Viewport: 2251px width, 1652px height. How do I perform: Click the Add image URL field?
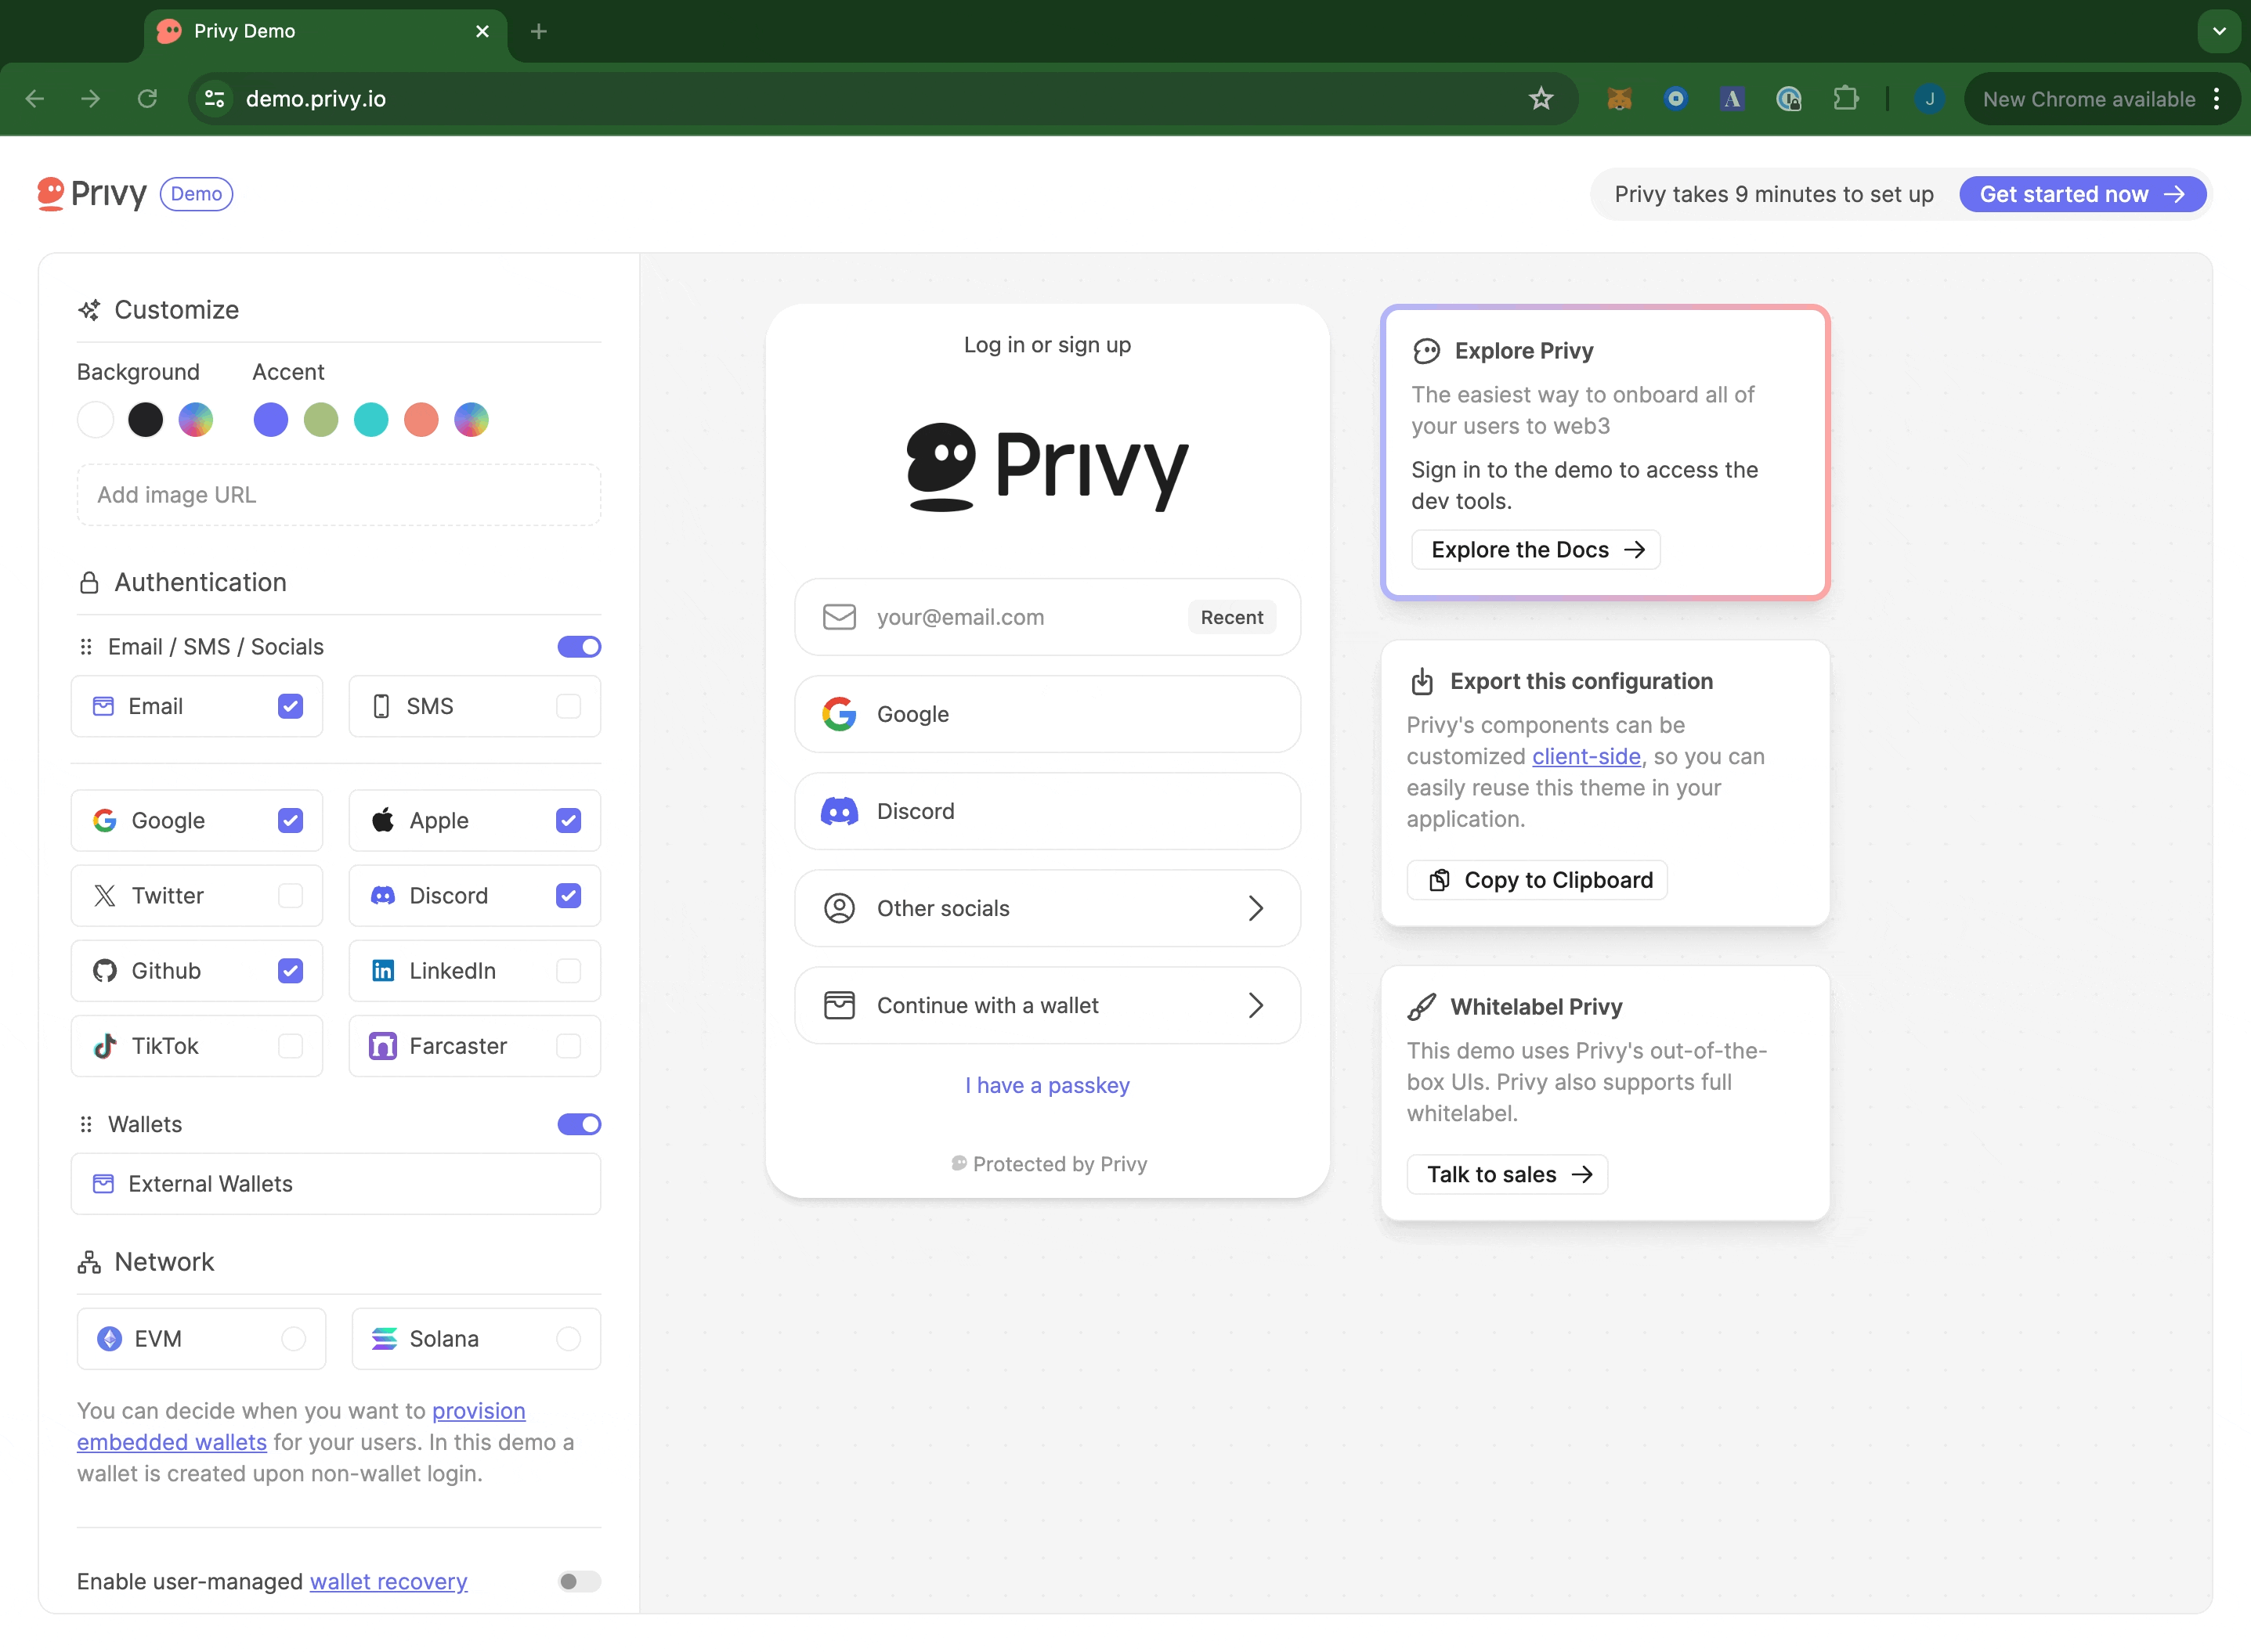point(338,495)
